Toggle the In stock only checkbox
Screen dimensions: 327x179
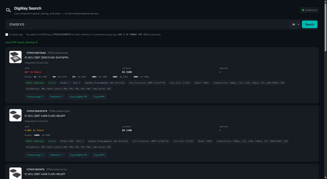click(7, 34)
